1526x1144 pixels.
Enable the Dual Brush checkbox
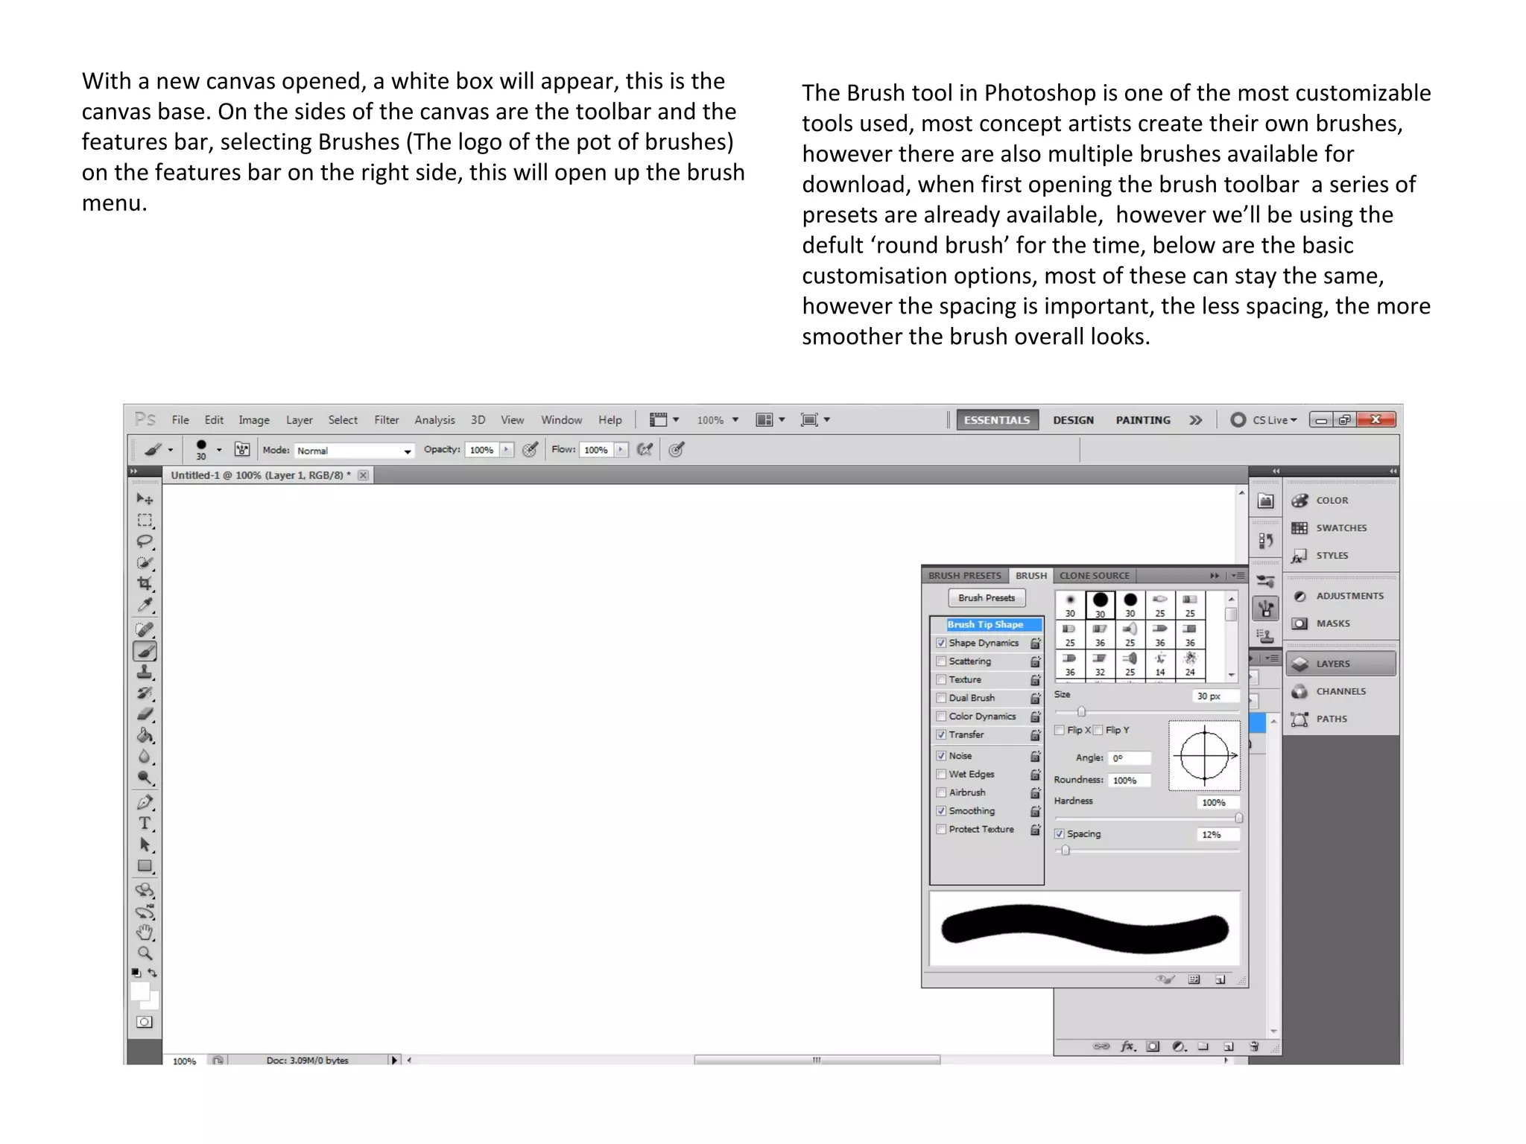click(941, 698)
